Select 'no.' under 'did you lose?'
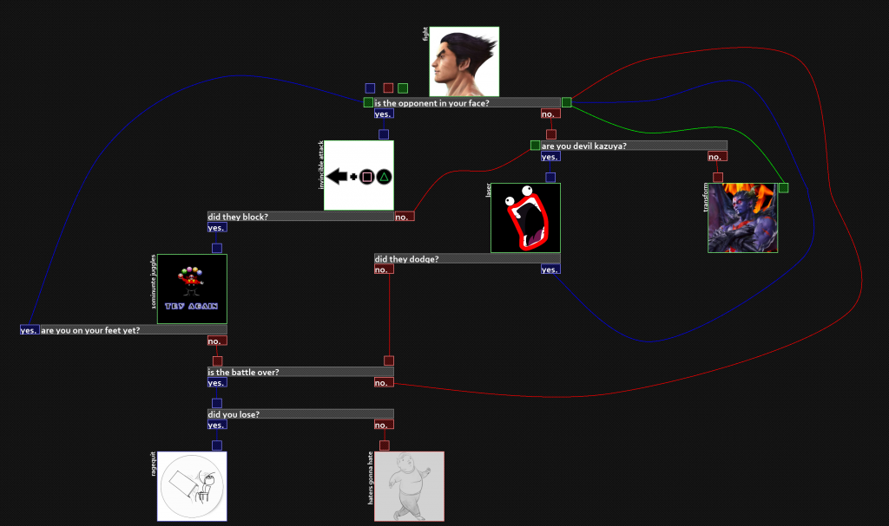 (x=384, y=425)
